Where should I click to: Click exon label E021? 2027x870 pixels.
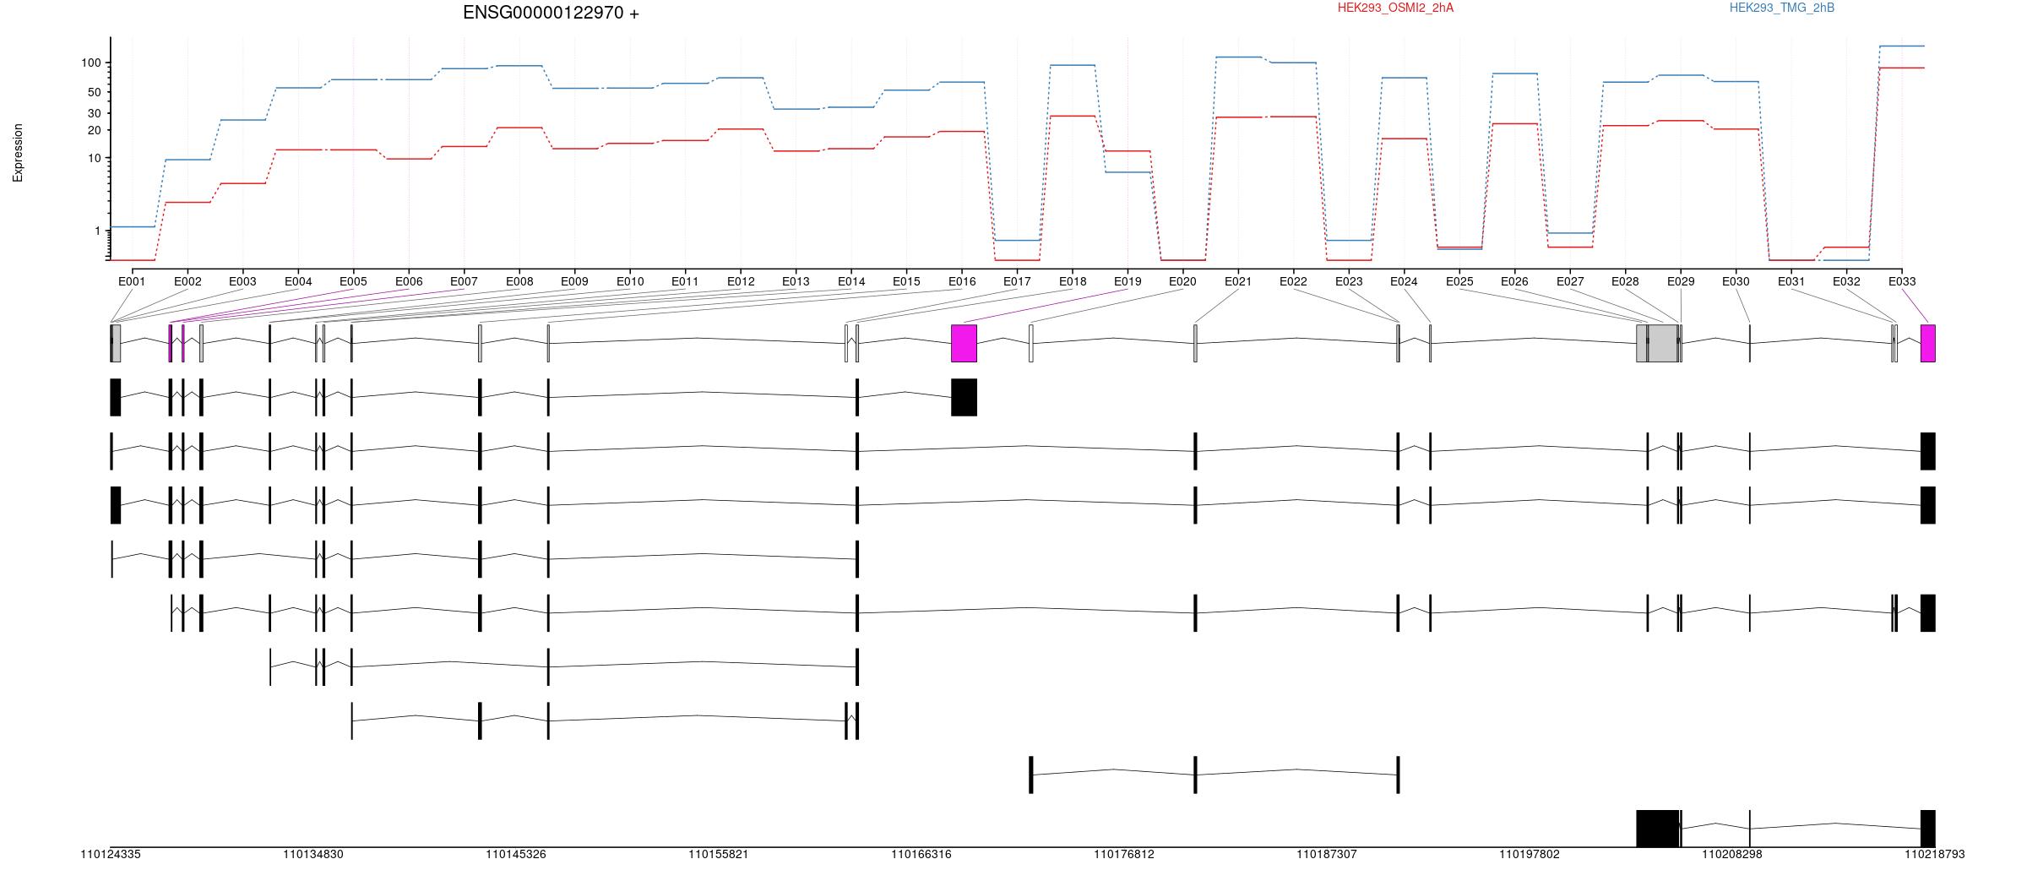(1238, 282)
